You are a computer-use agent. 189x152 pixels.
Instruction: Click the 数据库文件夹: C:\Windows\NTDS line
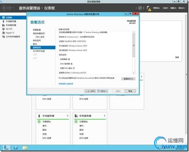72,73
